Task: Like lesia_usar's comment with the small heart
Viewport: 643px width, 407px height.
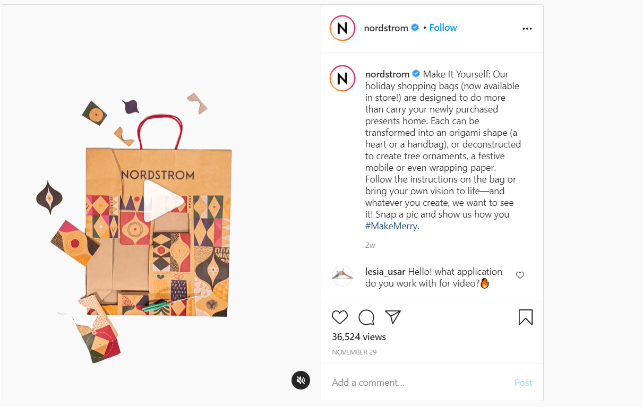Action: (520, 275)
